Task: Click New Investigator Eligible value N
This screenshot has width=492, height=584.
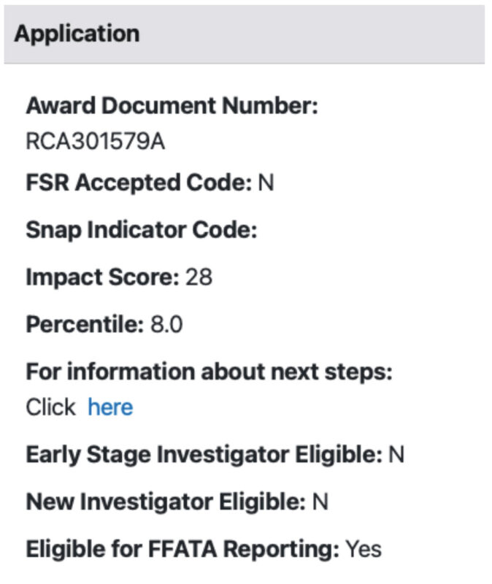Action: point(320,502)
